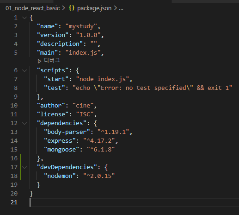The image size is (239, 215).
Task: Click the "nodemon" dependency name
Action: [60, 176]
